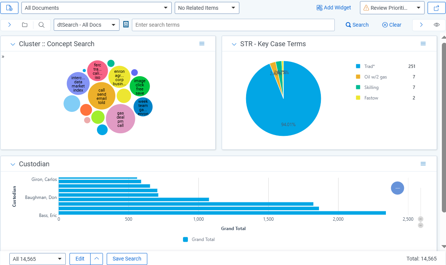The image size is (446, 265).
Task: Expand the left panel arrow icon
Action: click(x=9, y=25)
